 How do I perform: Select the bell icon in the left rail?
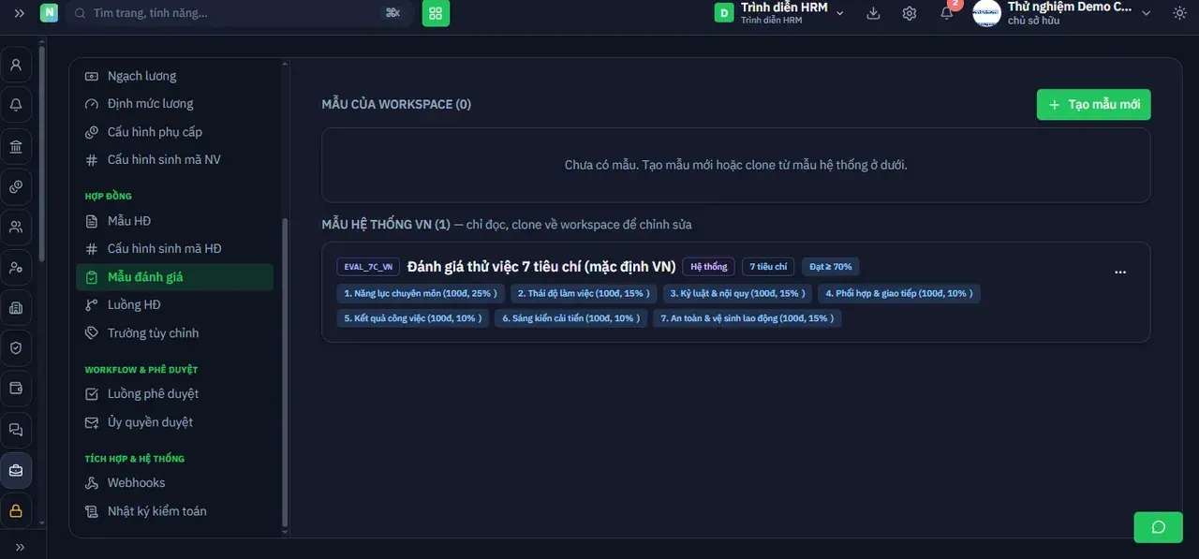click(x=16, y=105)
